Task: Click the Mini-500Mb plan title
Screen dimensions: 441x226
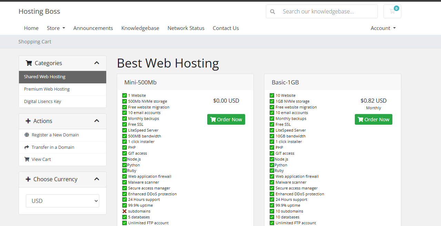Action: point(140,82)
